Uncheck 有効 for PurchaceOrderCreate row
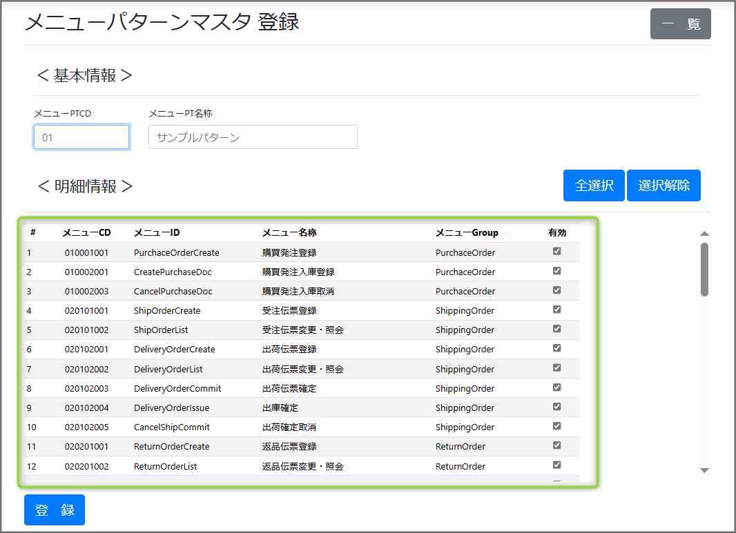 tap(557, 252)
